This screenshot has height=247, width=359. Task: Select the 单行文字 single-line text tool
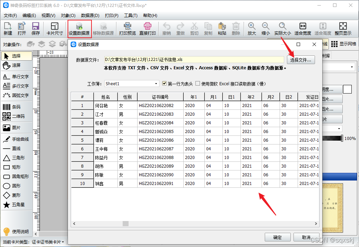(17, 77)
